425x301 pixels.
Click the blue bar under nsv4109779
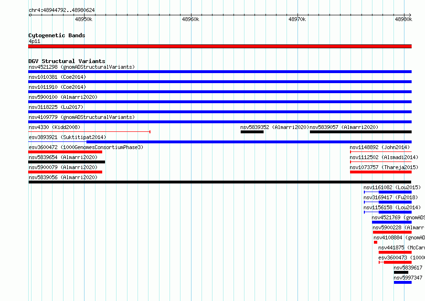(x=220, y=122)
